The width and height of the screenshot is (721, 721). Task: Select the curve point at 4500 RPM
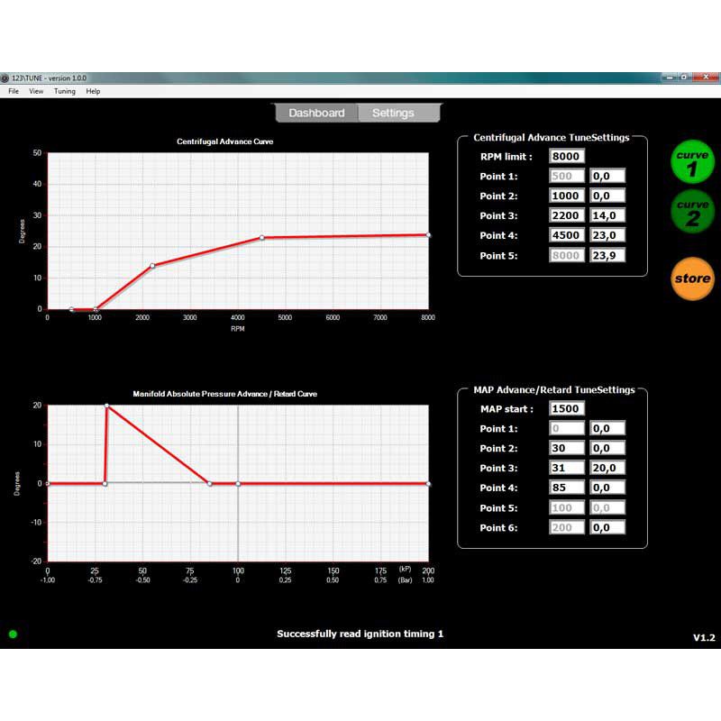(260, 237)
